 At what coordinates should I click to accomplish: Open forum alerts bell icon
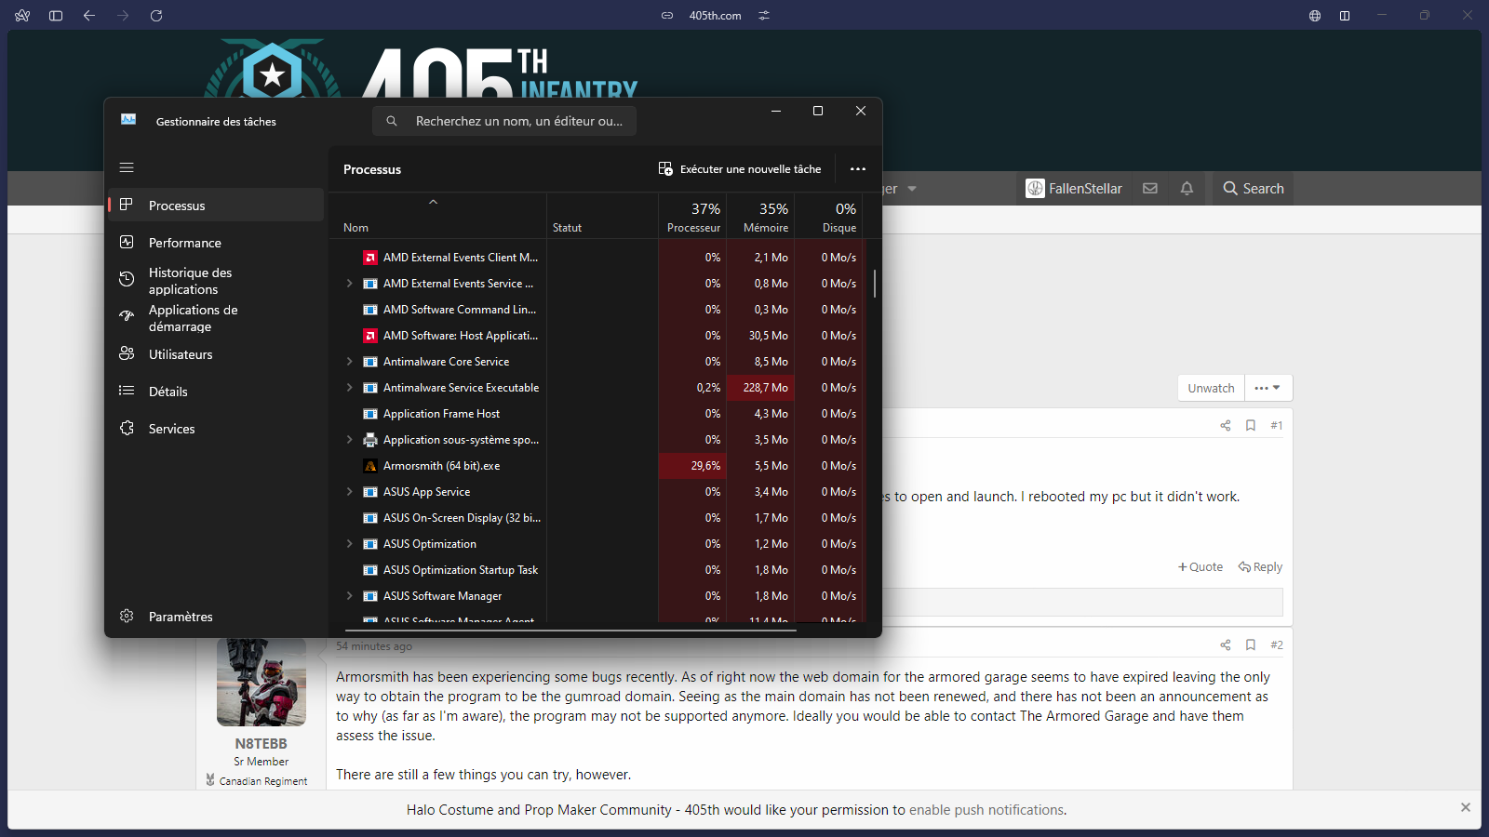pyautogui.click(x=1187, y=189)
